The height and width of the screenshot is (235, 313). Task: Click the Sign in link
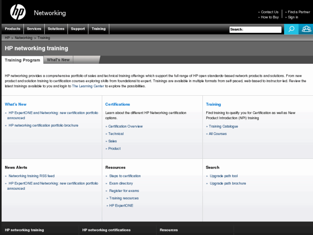(x=293, y=17)
